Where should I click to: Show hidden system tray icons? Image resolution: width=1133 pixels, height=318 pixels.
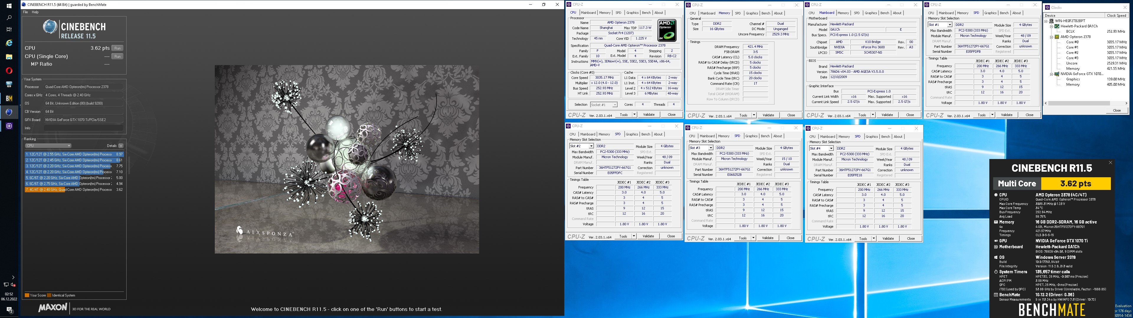tap(13, 277)
